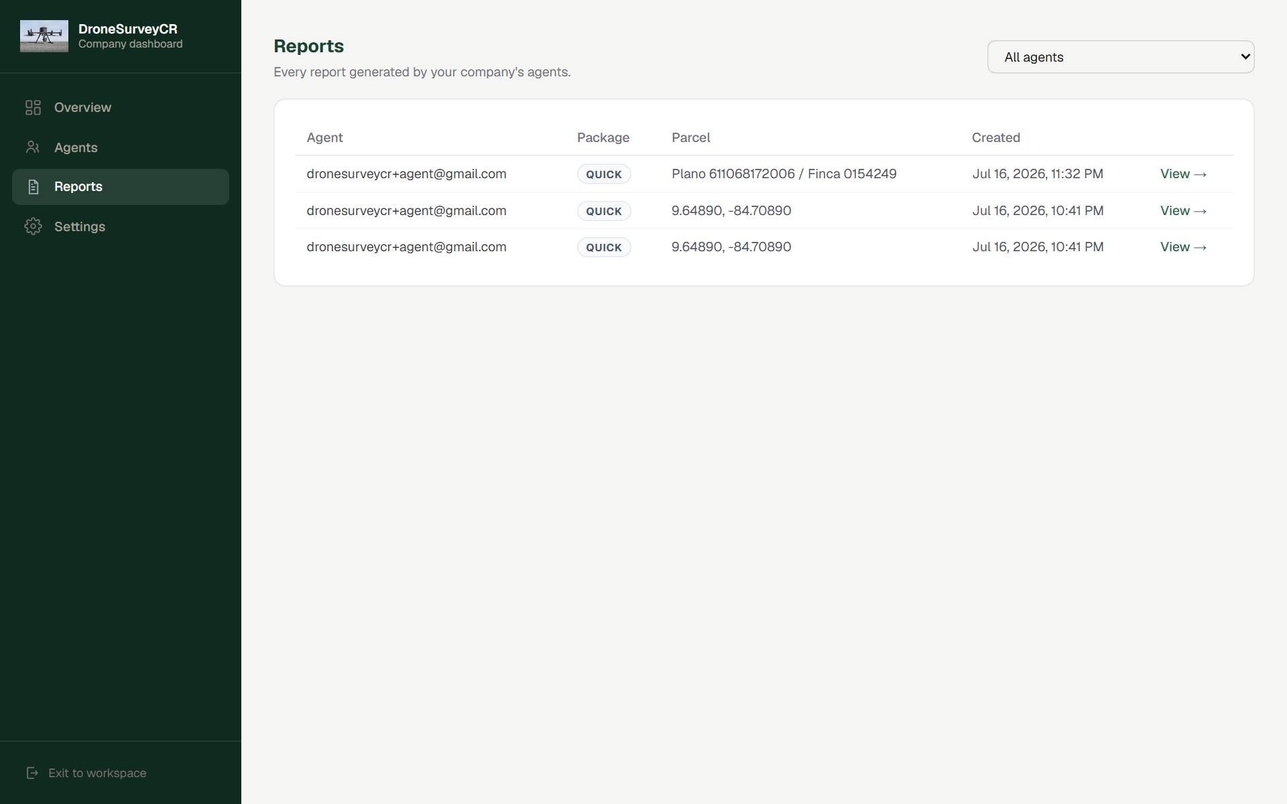The width and height of the screenshot is (1287, 804).
Task: Click the agent email in the Plano row
Action: [406, 174]
